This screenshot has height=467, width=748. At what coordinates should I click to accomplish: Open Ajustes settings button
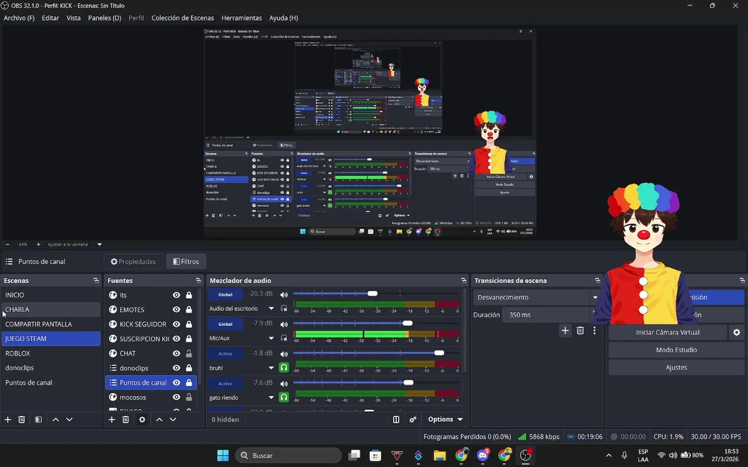click(x=677, y=367)
